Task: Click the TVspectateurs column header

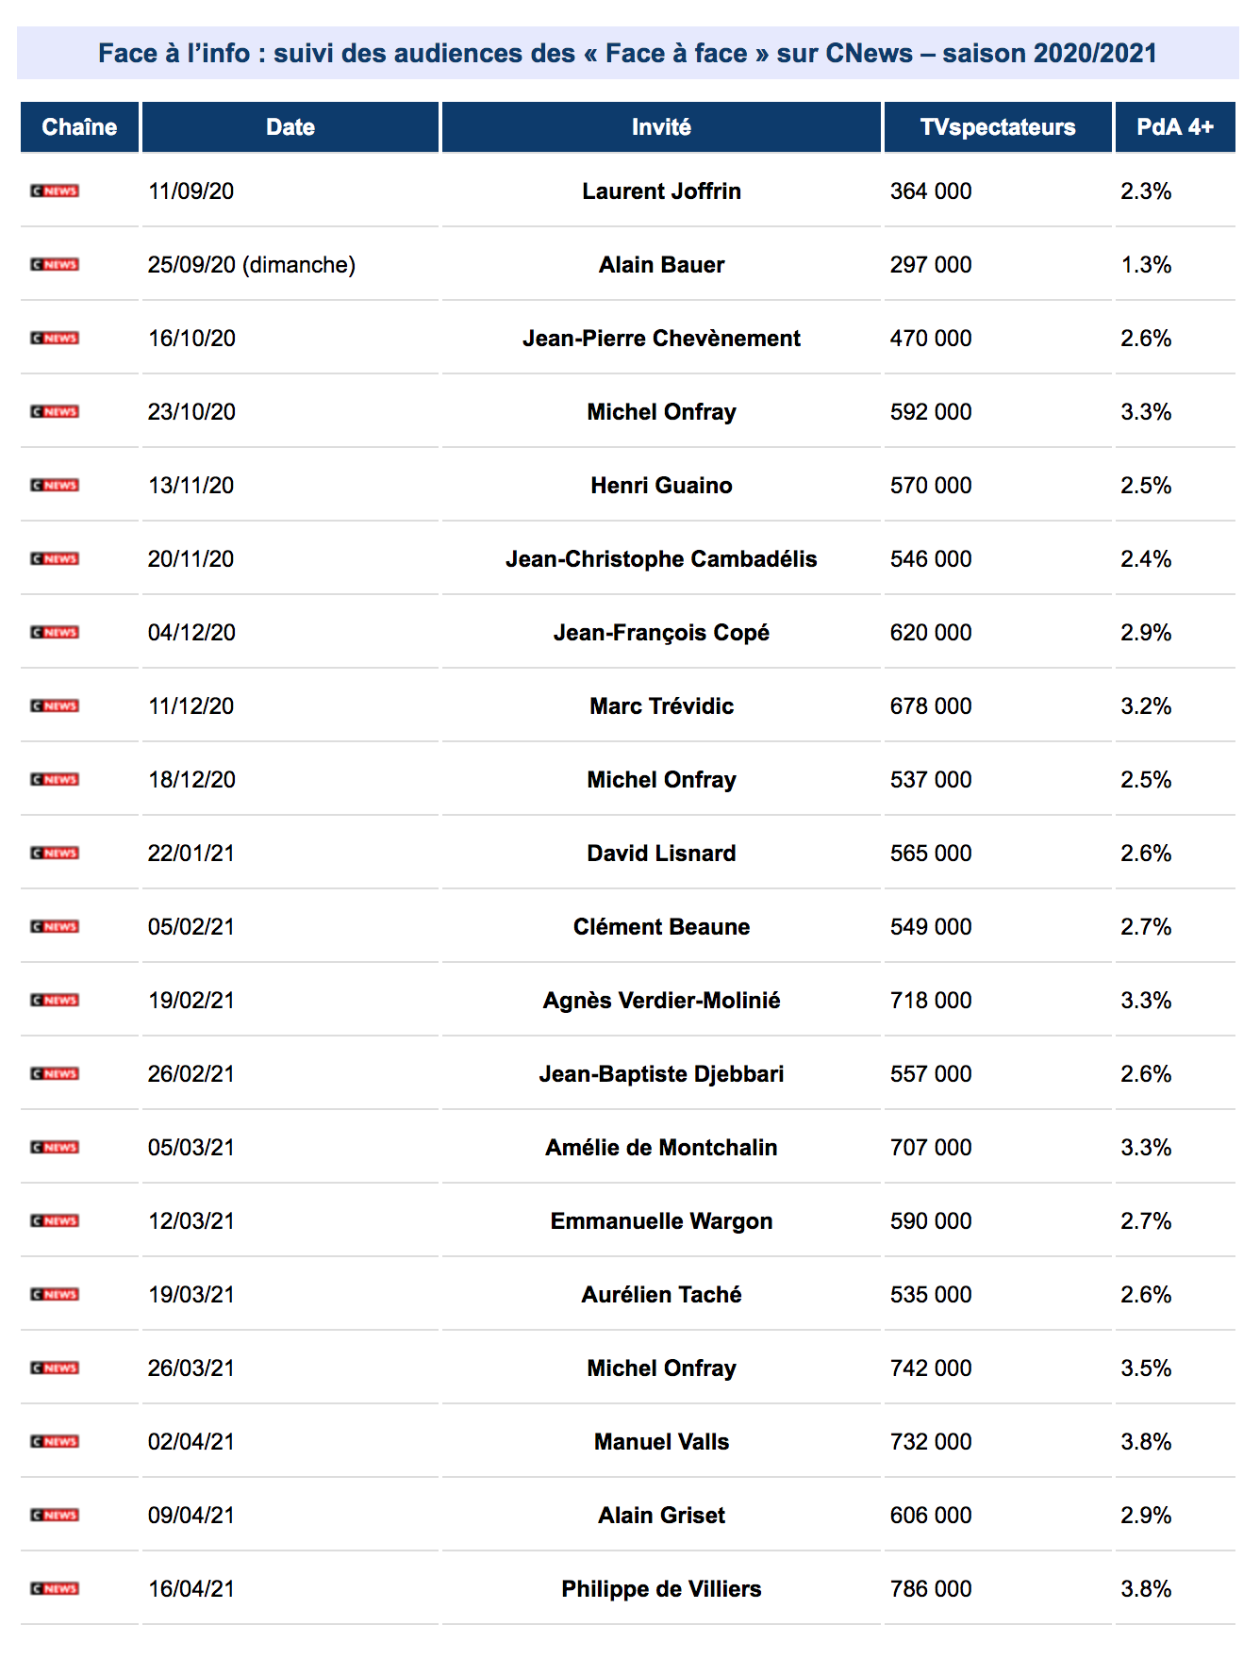Action: 998,127
